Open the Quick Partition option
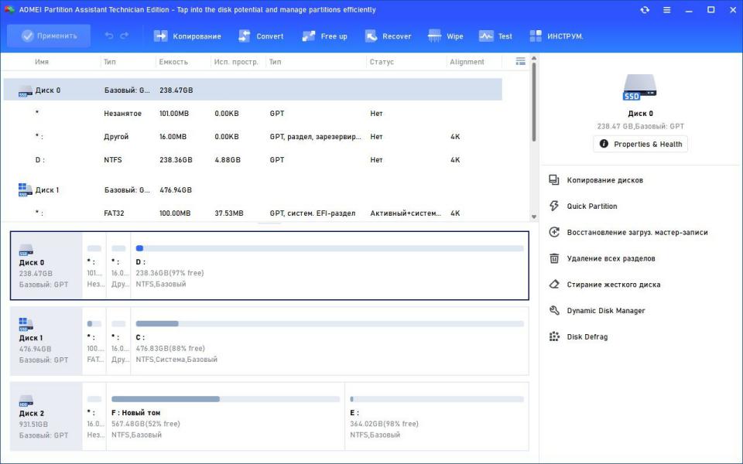This screenshot has width=743, height=464. click(591, 206)
